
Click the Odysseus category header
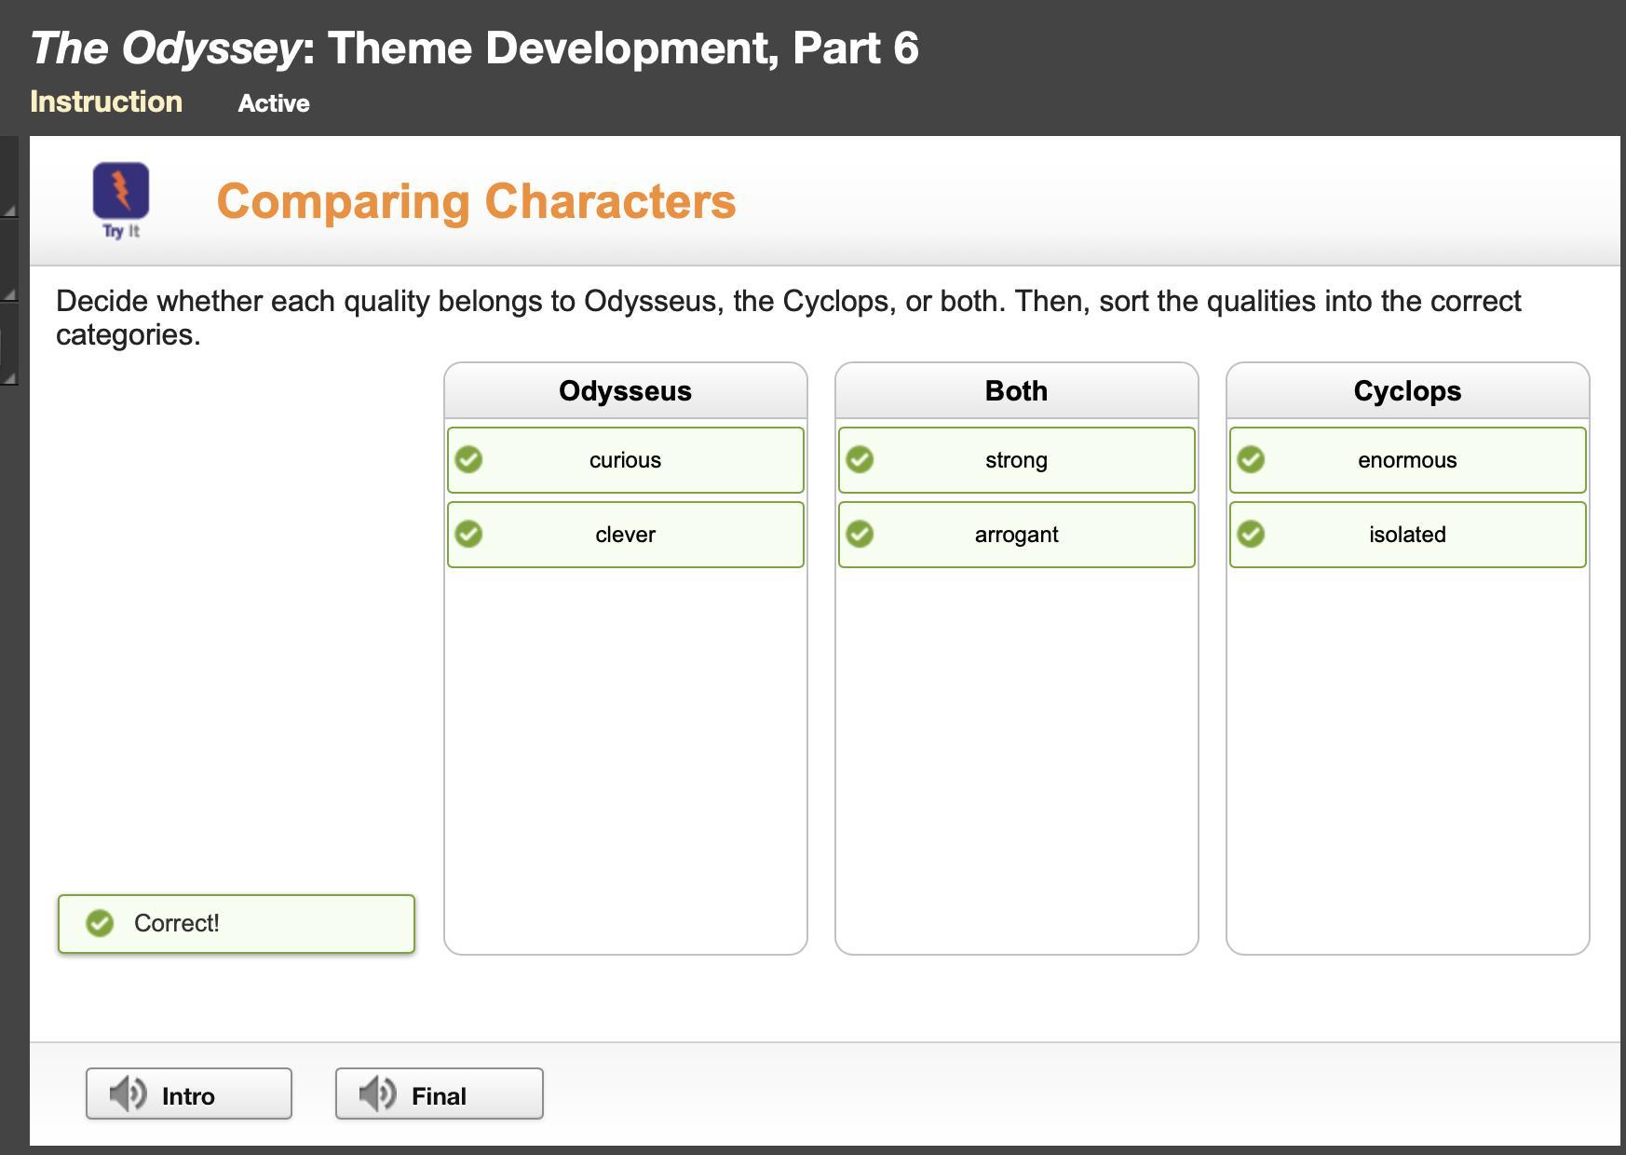tap(626, 391)
